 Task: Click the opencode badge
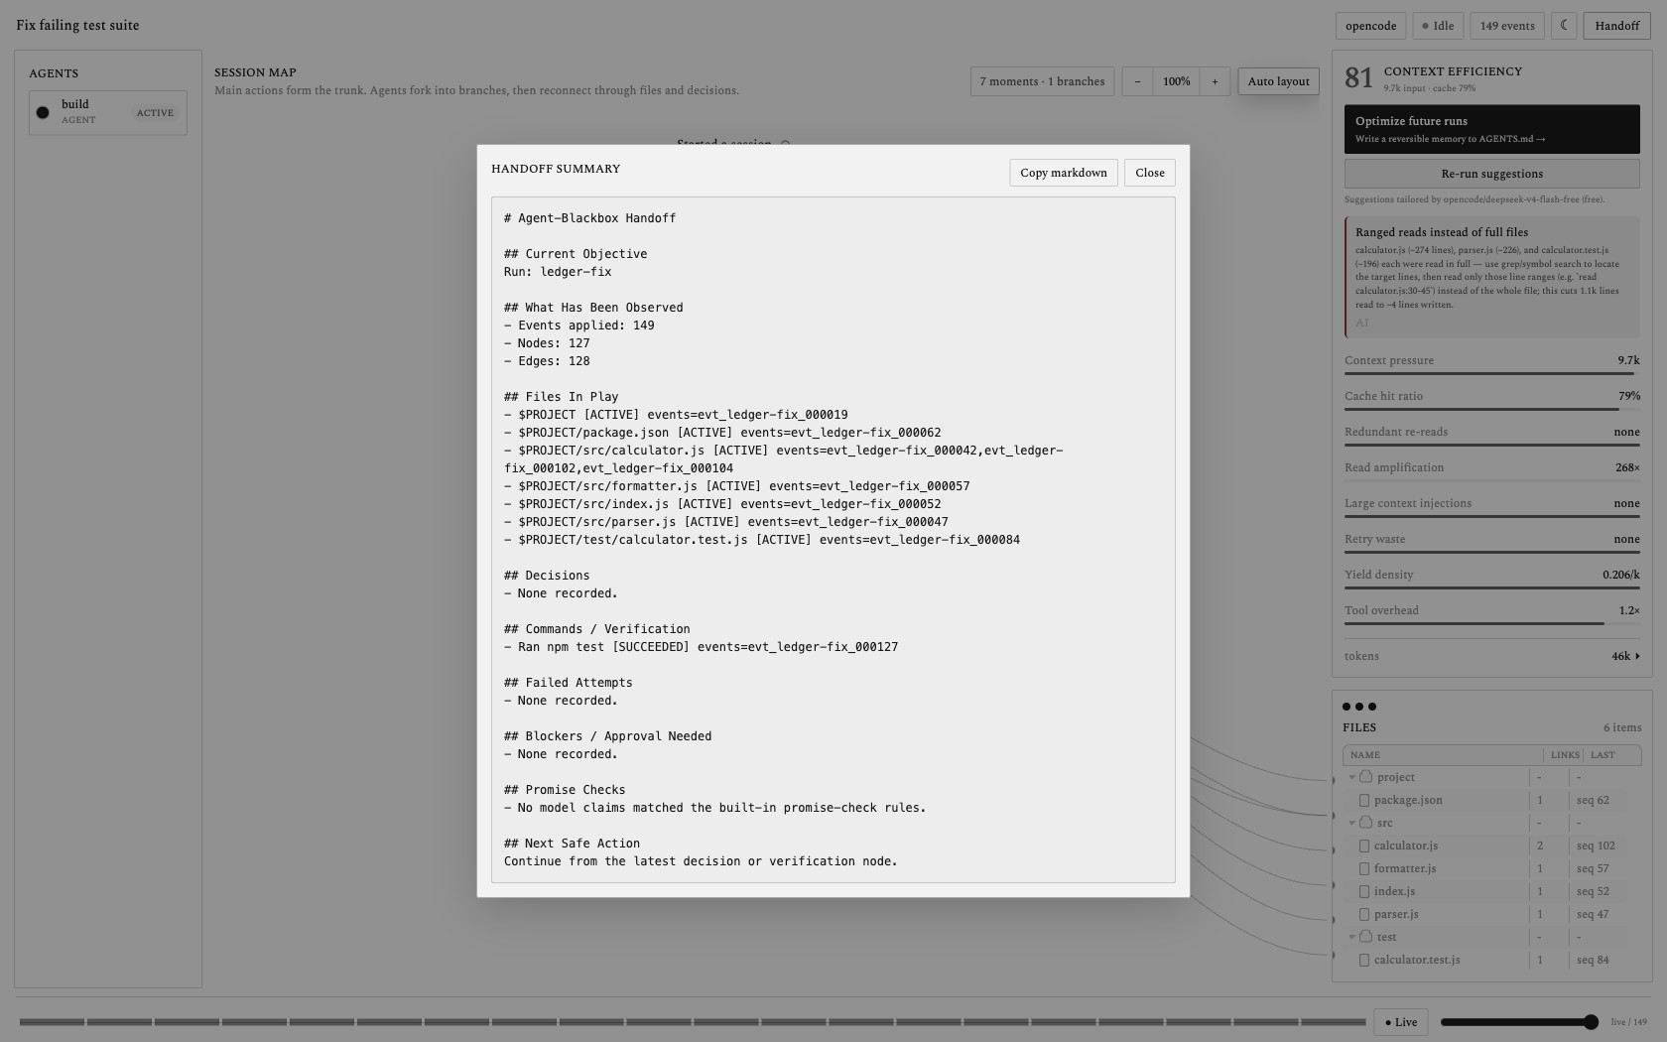coord(1370,26)
